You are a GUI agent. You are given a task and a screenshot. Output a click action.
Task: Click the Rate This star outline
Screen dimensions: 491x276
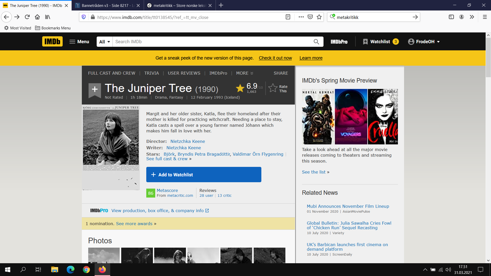click(x=273, y=88)
